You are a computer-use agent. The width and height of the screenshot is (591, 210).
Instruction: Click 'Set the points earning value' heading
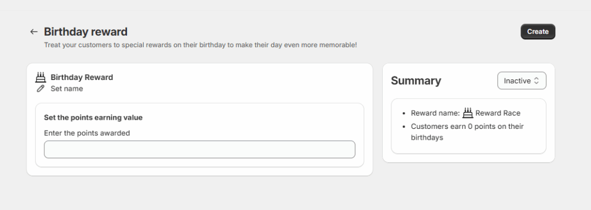pyautogui.click(x=93, y=117)
